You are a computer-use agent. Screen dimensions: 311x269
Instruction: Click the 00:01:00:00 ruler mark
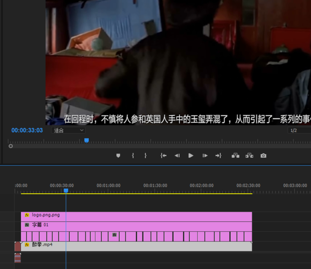[108, 186]
